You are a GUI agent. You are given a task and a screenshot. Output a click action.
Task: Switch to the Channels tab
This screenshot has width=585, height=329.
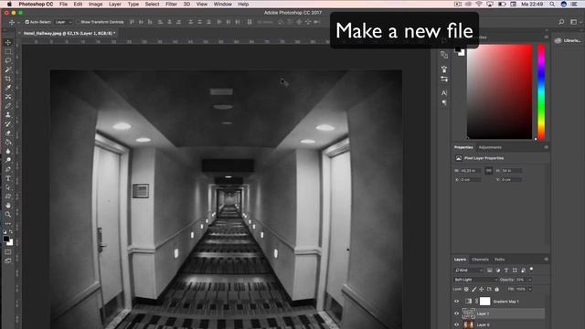tap(480, 260)
